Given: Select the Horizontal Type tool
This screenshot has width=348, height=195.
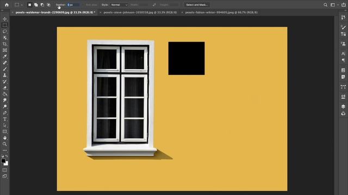Looking at the screenshot, I should (5, 119).
